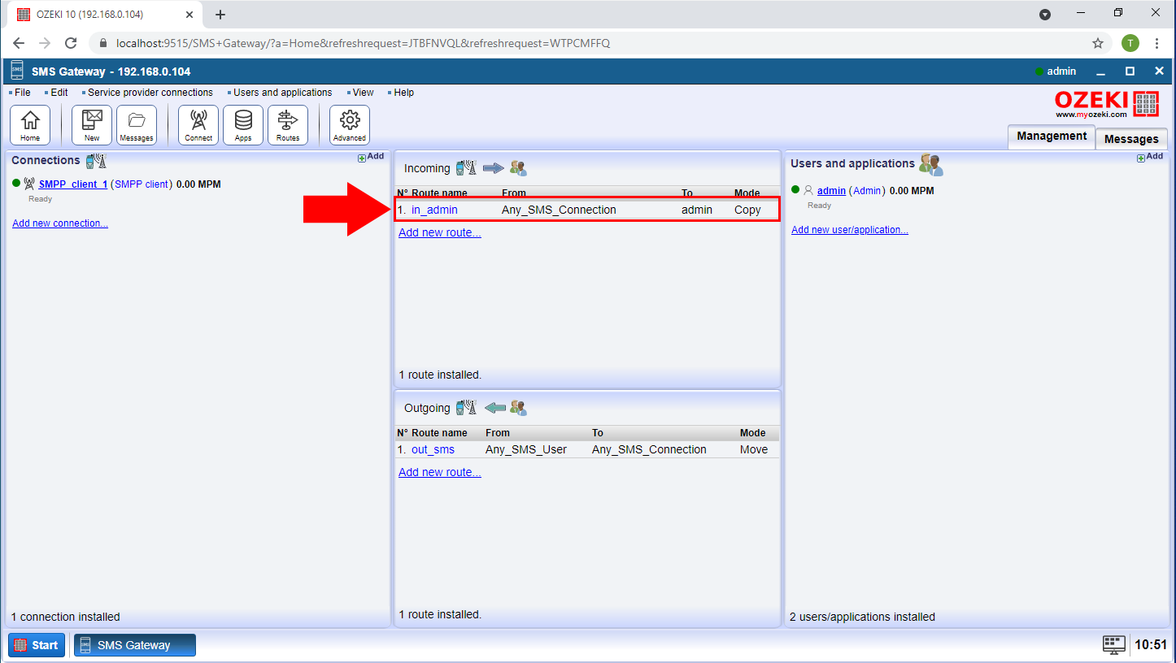The height and width of the screenshot is (663, 1176).
Task: Click the SMPP client type link
Action: tap(142, 184)
